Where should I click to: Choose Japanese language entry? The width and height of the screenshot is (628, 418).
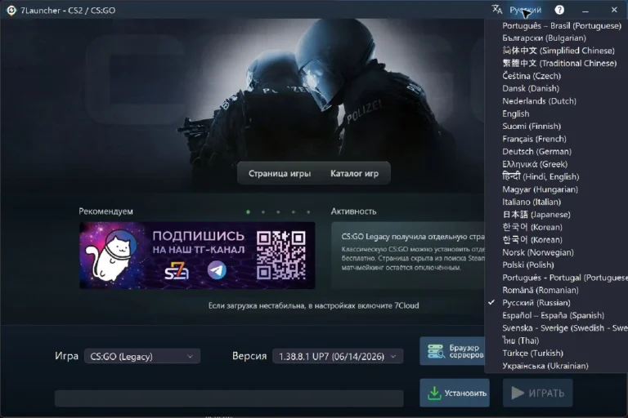[536, 215]
